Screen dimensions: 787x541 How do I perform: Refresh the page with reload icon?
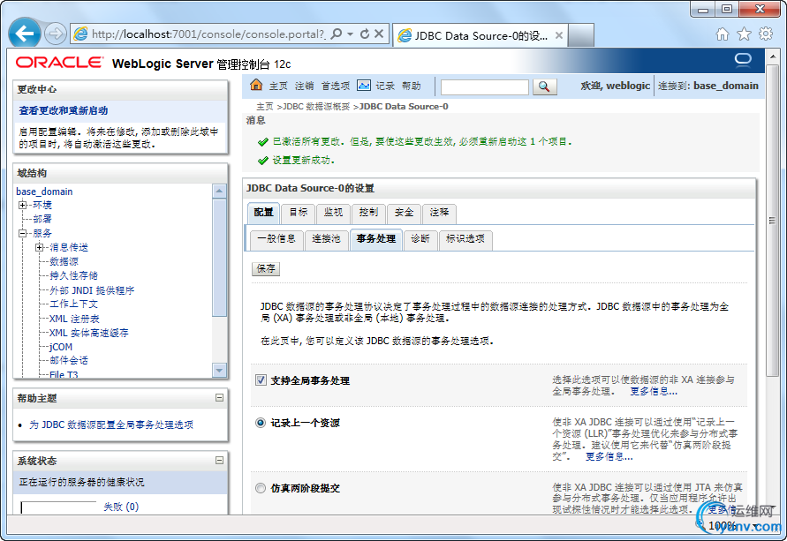[365, 34]
